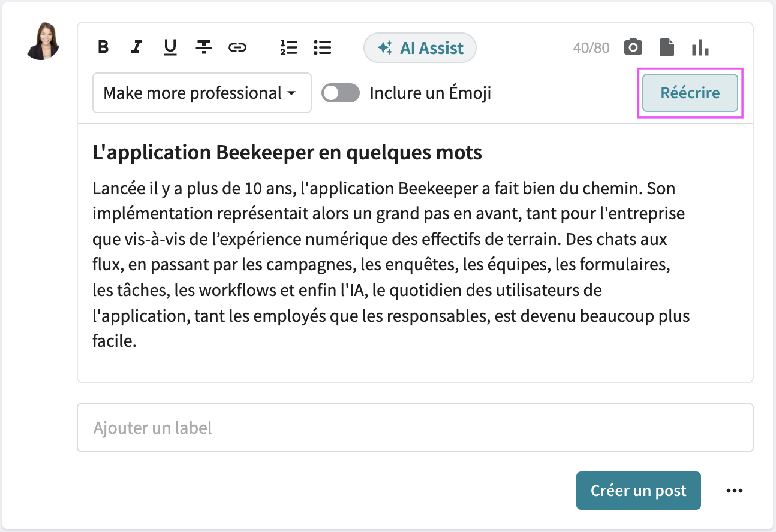Insert a hyperlink
Image resolution: width=776 pixels, height=532 pixels.
point(237,47)
